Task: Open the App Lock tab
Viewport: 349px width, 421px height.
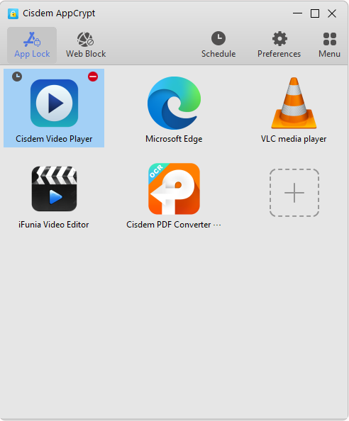Action: pyautogui.click(x=32, y=45)
